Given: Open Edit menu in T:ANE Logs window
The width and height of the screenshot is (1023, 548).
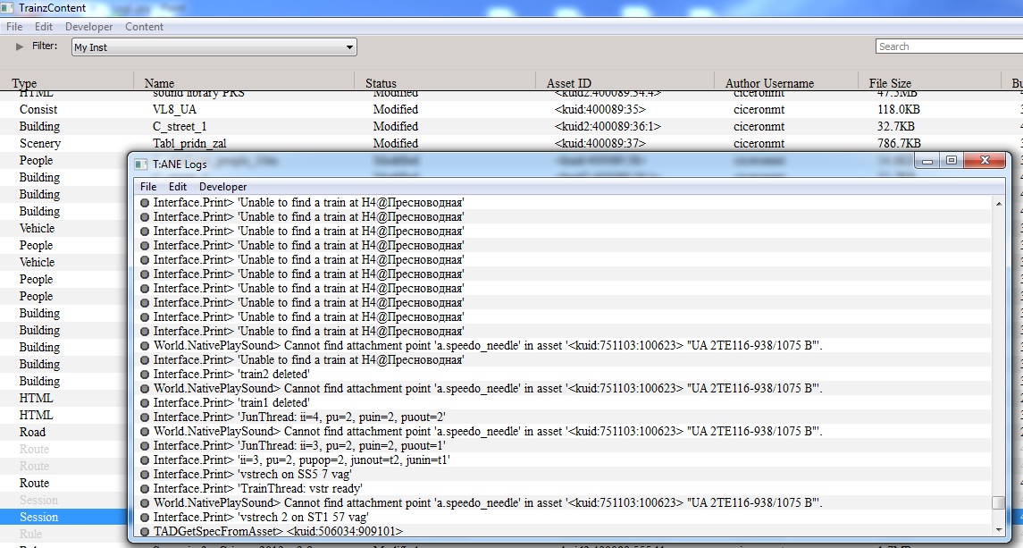Looking at the screenshot, I should pos(178,187).
